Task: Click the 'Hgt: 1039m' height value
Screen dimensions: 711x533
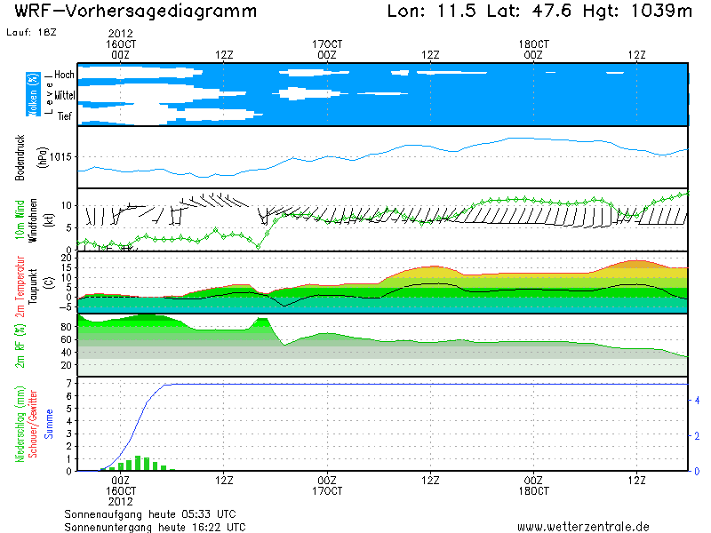Action: point(637,11)
